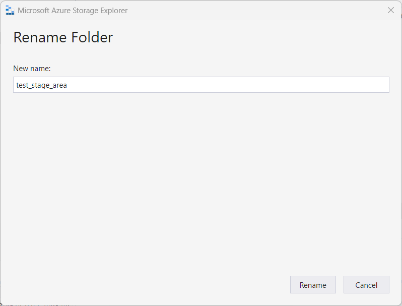
Task: Click inside the folder name input box
Action: [201, 85]
